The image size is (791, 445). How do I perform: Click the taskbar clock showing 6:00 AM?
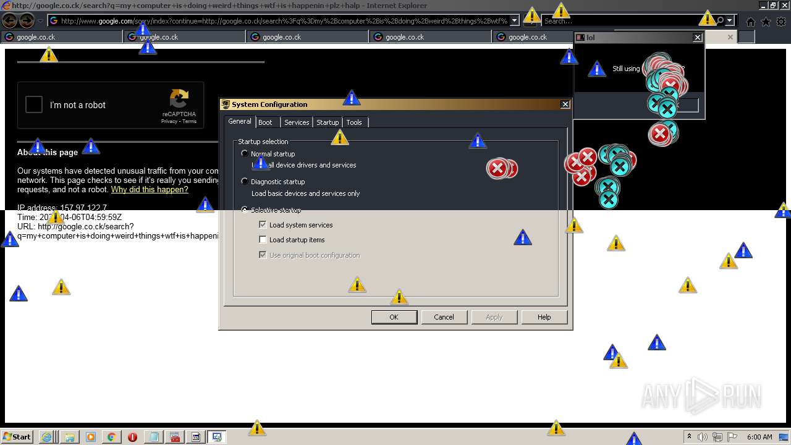click(759, 437)
